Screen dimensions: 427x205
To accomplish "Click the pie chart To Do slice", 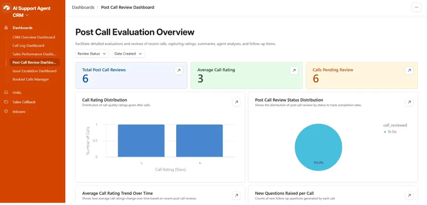I will (318, 147).
